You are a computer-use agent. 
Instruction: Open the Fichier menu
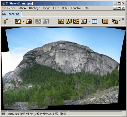pos(11,8)
